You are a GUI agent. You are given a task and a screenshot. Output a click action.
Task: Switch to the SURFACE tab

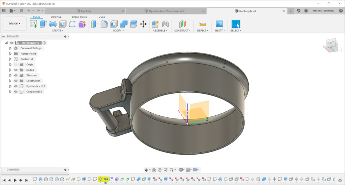[x=56, y=17]
